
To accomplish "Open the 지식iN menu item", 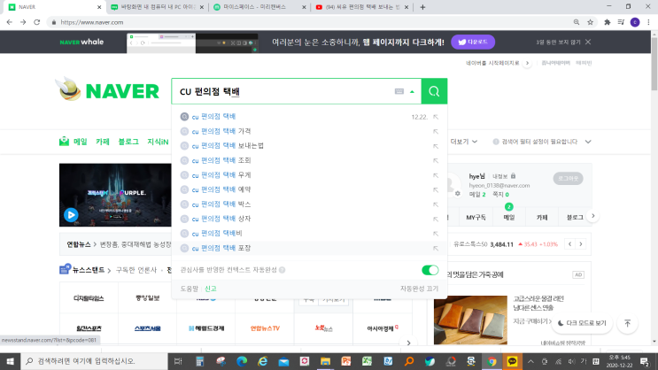I will [x=158, y=142].
